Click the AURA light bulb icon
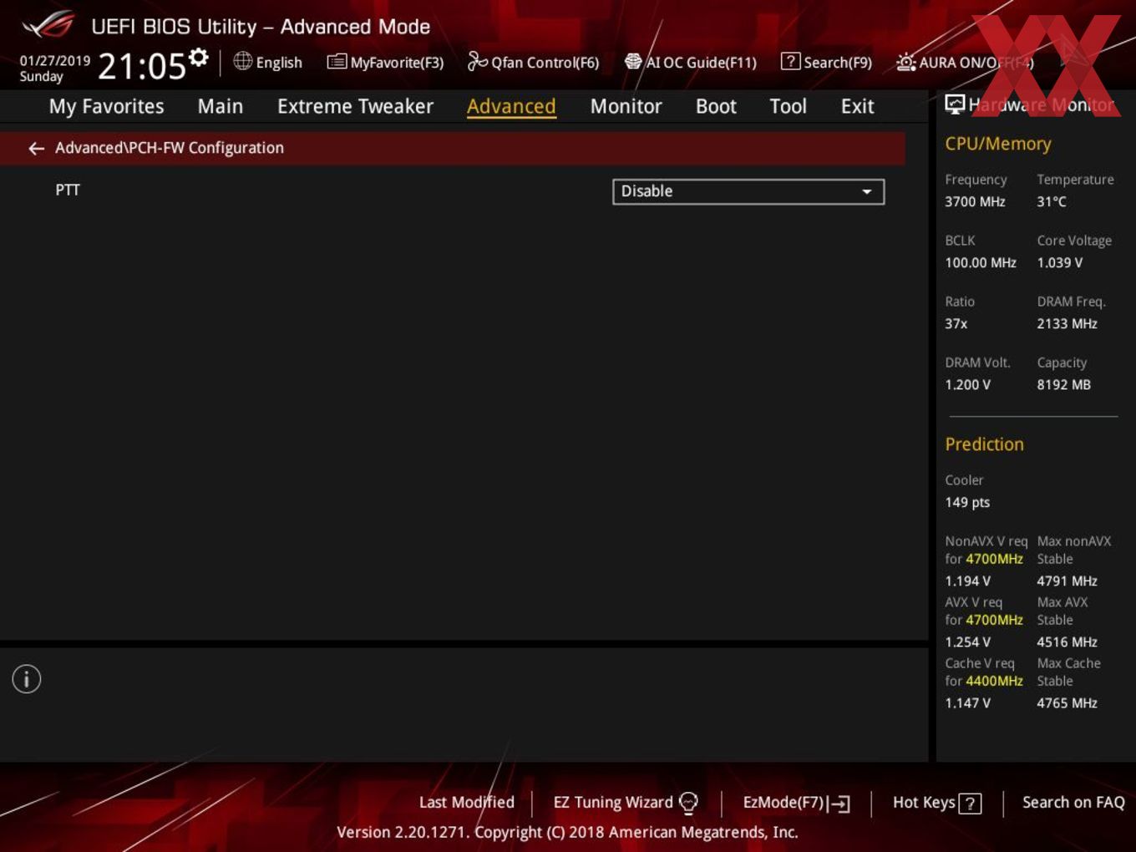This screenshot has height=852, width=1136. pyautogui.click(x=905, y=62)
